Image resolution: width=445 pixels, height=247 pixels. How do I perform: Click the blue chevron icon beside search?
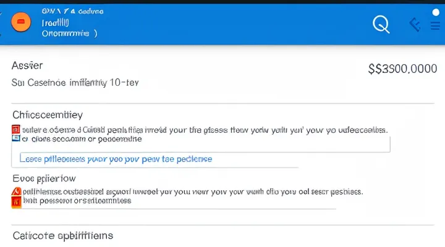(414, 25)
